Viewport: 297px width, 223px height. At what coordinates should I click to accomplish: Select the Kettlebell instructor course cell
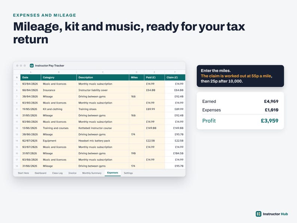click(x=103, y=128)
